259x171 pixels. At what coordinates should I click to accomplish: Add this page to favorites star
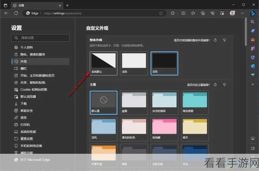[161, 13]
